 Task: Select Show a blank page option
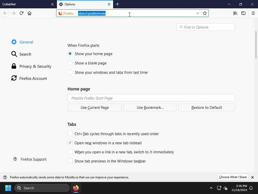coord(70,63)
